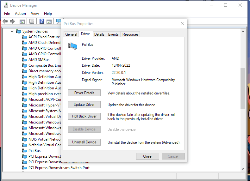This screenshot has width=250, height=181.
Task: Click the scrollbar down arrow in the device list
Action: click(243, 169)
